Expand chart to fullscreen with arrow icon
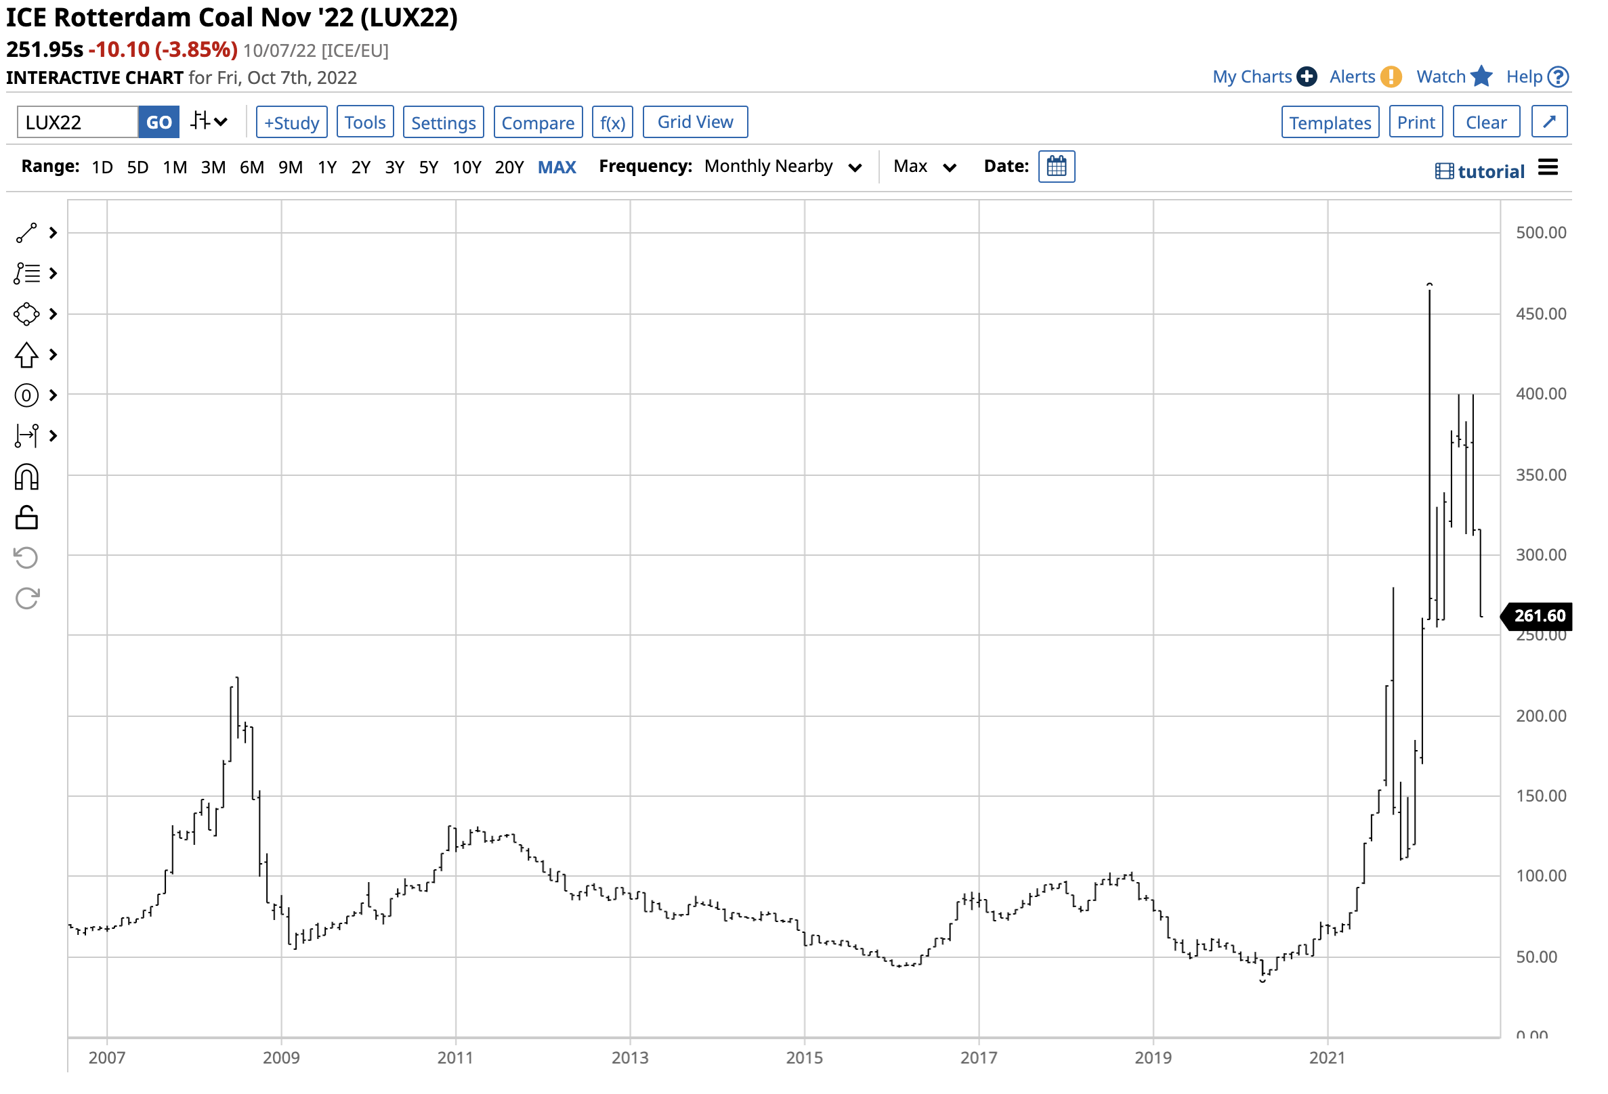This screenshot has width=1608, height=1094. click(1550, 123)
